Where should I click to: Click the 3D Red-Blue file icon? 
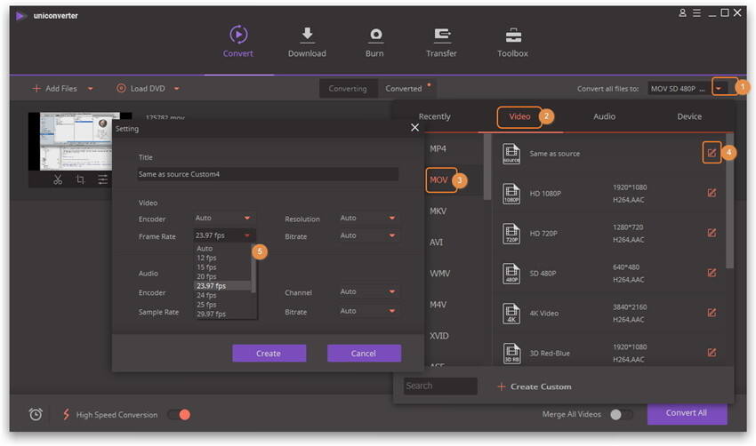tap(511, 353)
